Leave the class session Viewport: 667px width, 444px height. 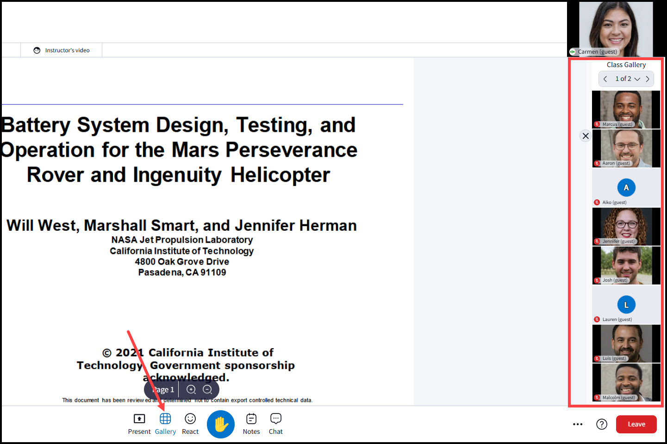636,424
